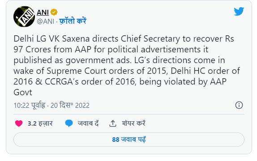This screenshot has height=161, width=257.
Task: Open the Twitter bird logo
Action: coord(239,11)
